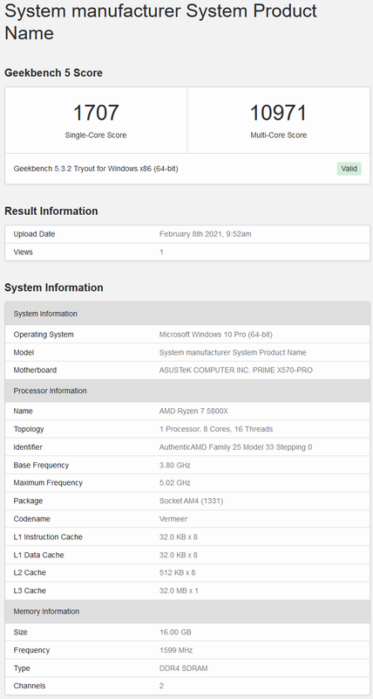373x699 pixels.
Task: Click the L2 Cache label
Action: click(x=30, y=572)
